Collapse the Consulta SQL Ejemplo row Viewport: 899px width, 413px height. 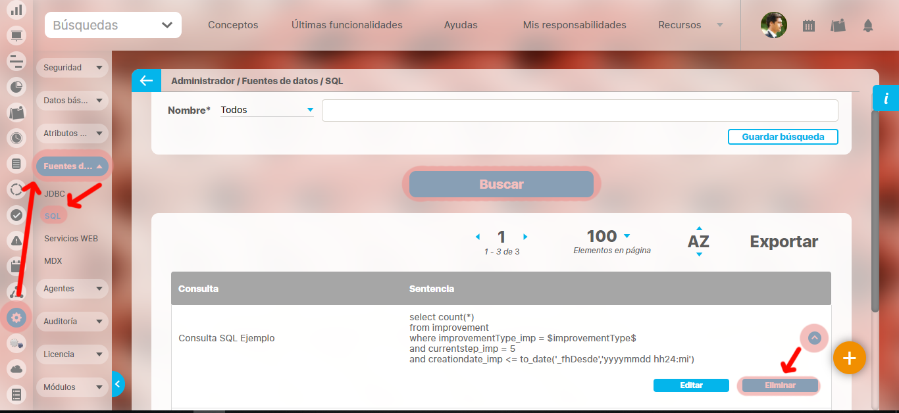coord(814,338)
